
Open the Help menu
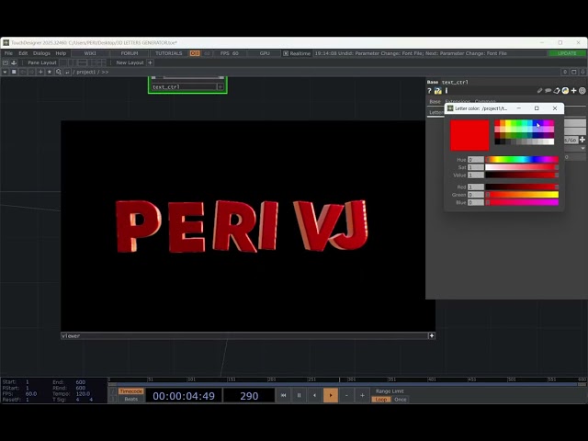click(61, 53)
